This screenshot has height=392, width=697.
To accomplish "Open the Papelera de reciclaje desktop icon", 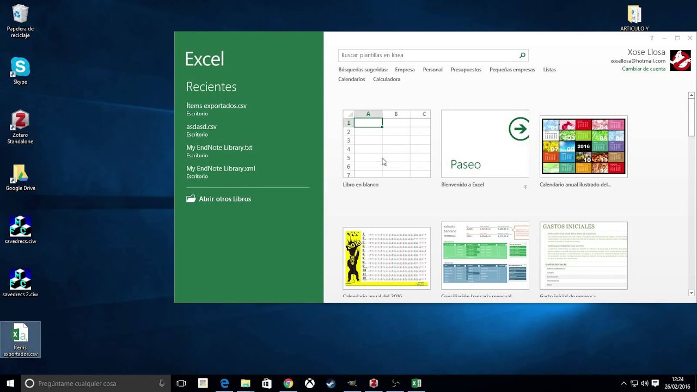I will [x=20, y=21].
